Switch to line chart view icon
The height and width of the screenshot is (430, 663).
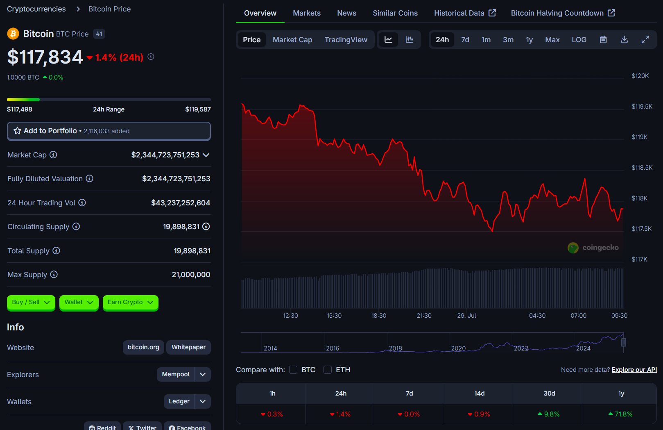(388, 40)
